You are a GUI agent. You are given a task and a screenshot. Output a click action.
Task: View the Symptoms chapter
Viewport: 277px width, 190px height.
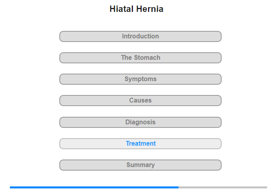click(140, 79)
